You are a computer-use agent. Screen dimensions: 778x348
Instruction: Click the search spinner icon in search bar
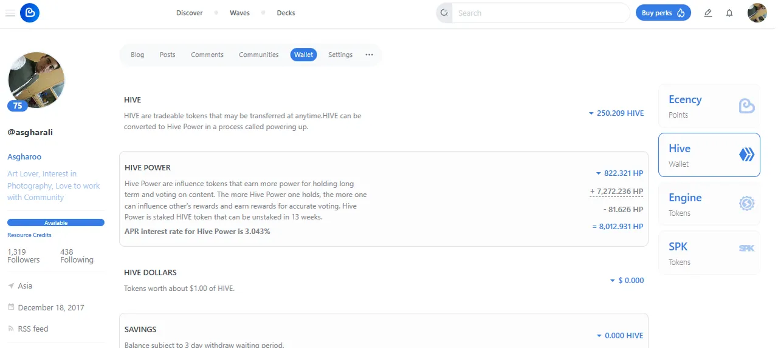pyautogui.click(x=444, y=13)
